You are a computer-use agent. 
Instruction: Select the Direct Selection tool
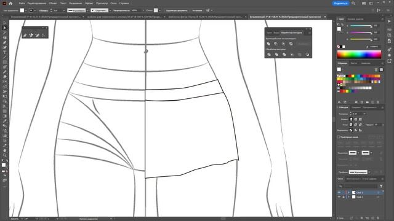(4, 28)
